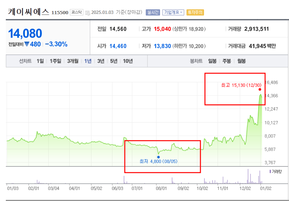Screen dimensions: 289x201
Task: Switch to 일봉 candle chart
Action: point(212,61)
